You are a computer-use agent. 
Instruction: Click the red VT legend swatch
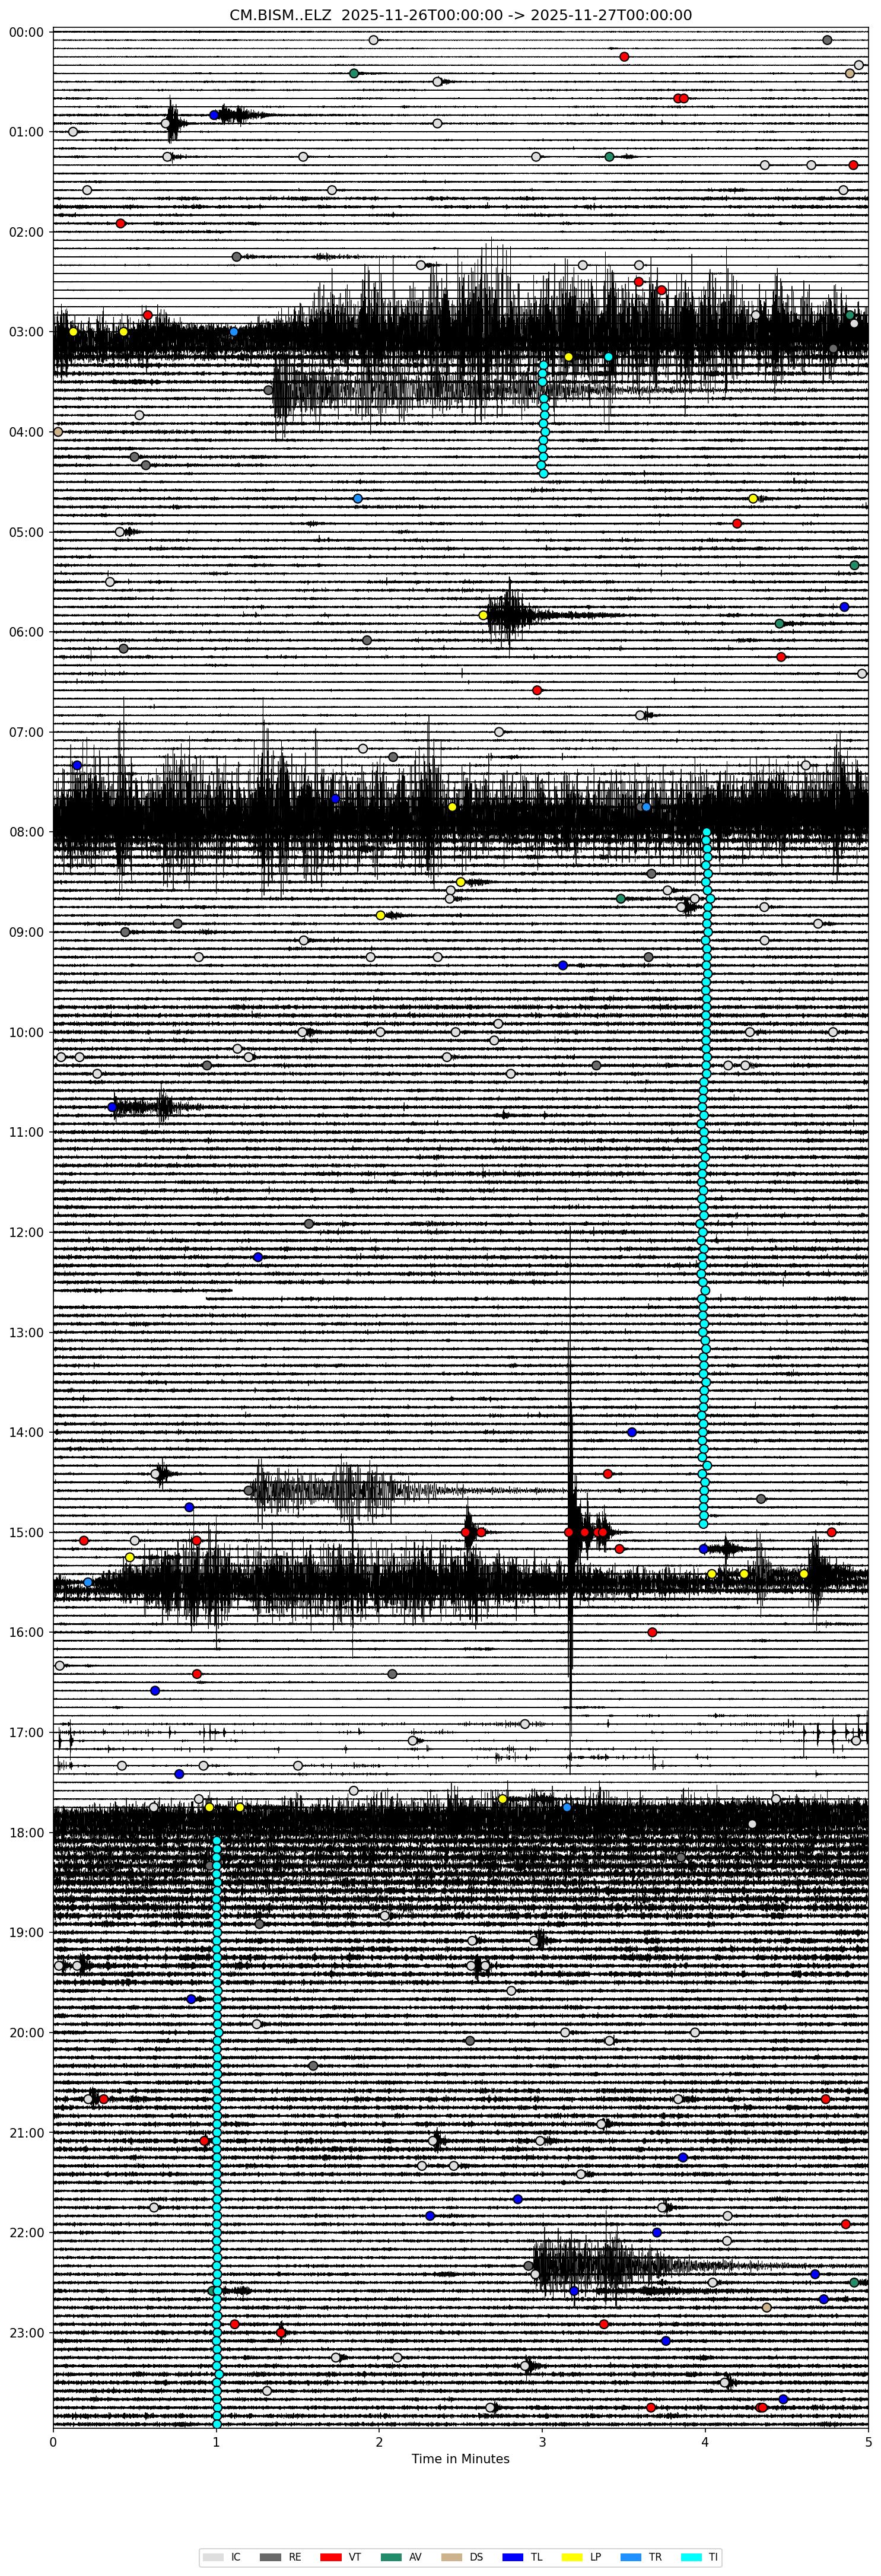pos(332,2549)
